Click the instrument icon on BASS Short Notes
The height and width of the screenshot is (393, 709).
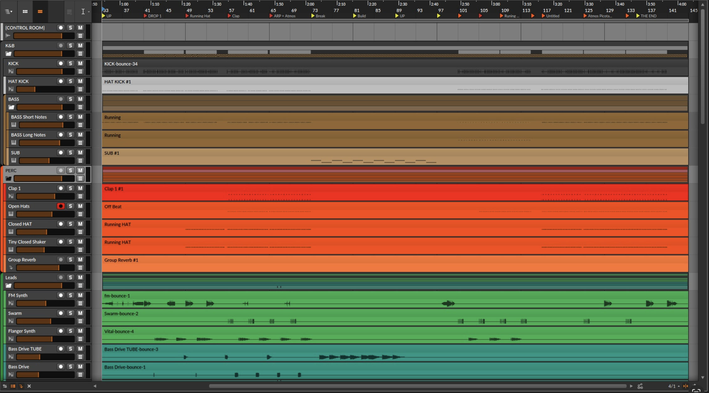point(14,125)
